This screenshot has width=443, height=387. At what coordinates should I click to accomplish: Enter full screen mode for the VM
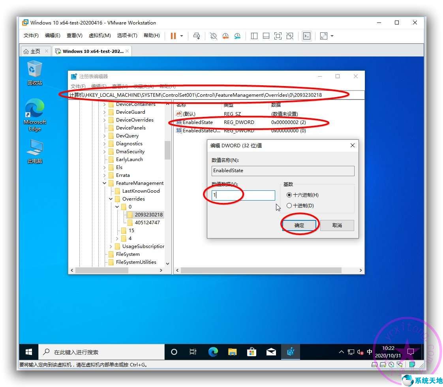[x=278, y=36]
